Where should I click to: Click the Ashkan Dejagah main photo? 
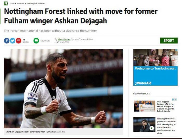click(x=63, y=89)
